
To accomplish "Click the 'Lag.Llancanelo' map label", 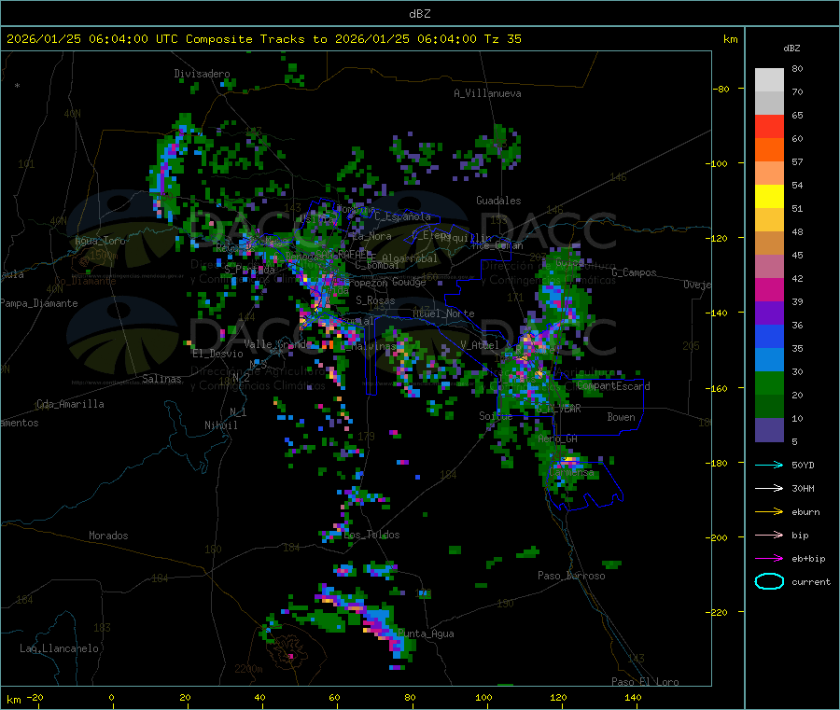I will point(60,648).
